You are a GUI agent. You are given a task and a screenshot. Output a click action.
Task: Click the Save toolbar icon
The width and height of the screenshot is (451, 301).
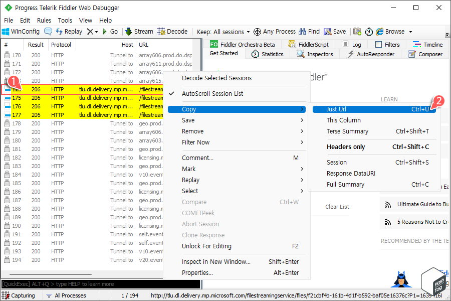[327, 32]
